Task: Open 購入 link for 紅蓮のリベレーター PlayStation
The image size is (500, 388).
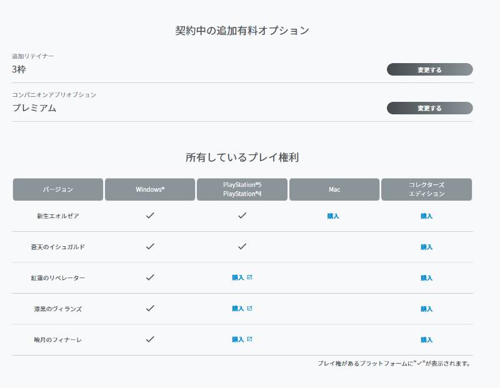Action: click(x=238, y=277)
